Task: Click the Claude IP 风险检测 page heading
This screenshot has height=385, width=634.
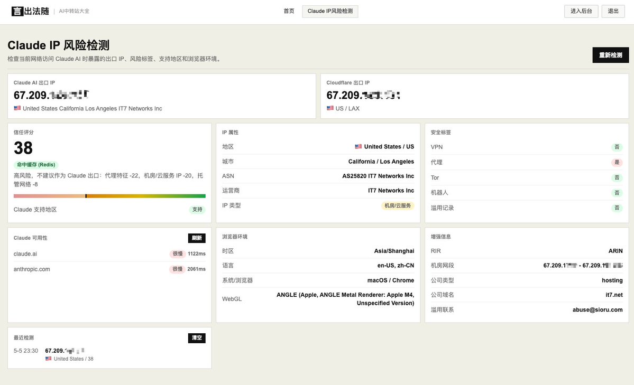Action: click(58, 45)
